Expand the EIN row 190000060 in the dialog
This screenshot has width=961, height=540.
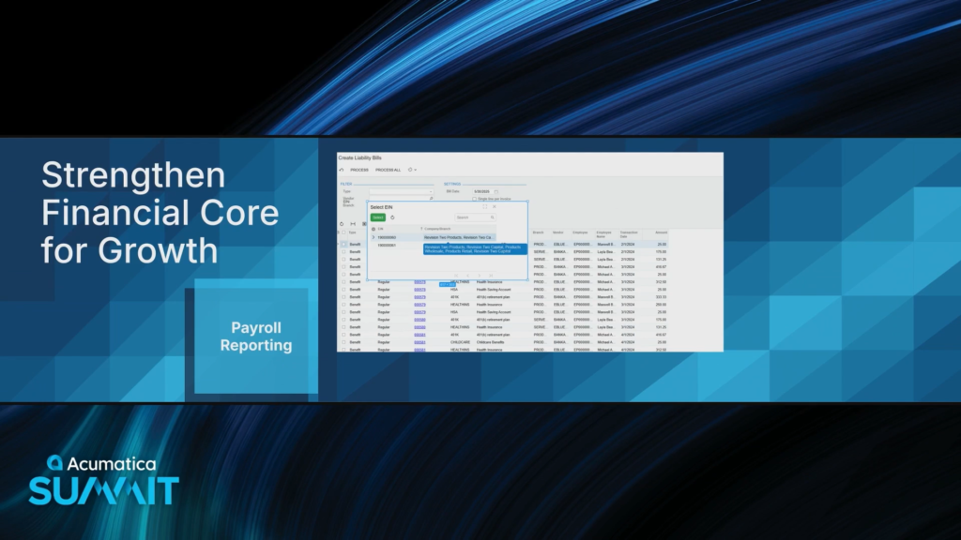[x=374, y=237]
